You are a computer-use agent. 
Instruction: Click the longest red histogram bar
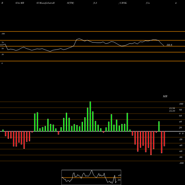(x=151, y=143)
